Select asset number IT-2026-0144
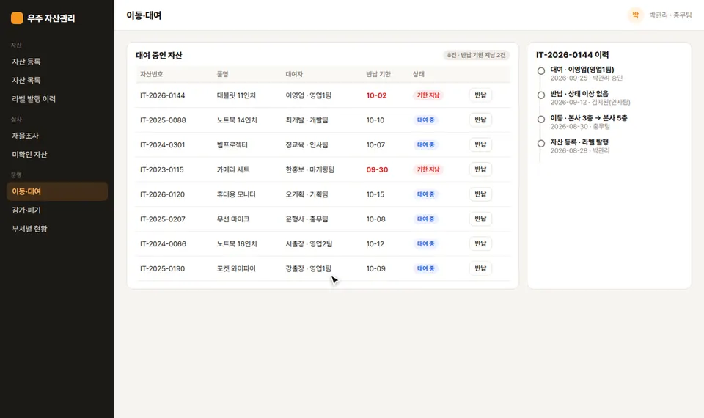This screenshot has width=704, height=418. (x=163, y=95)
